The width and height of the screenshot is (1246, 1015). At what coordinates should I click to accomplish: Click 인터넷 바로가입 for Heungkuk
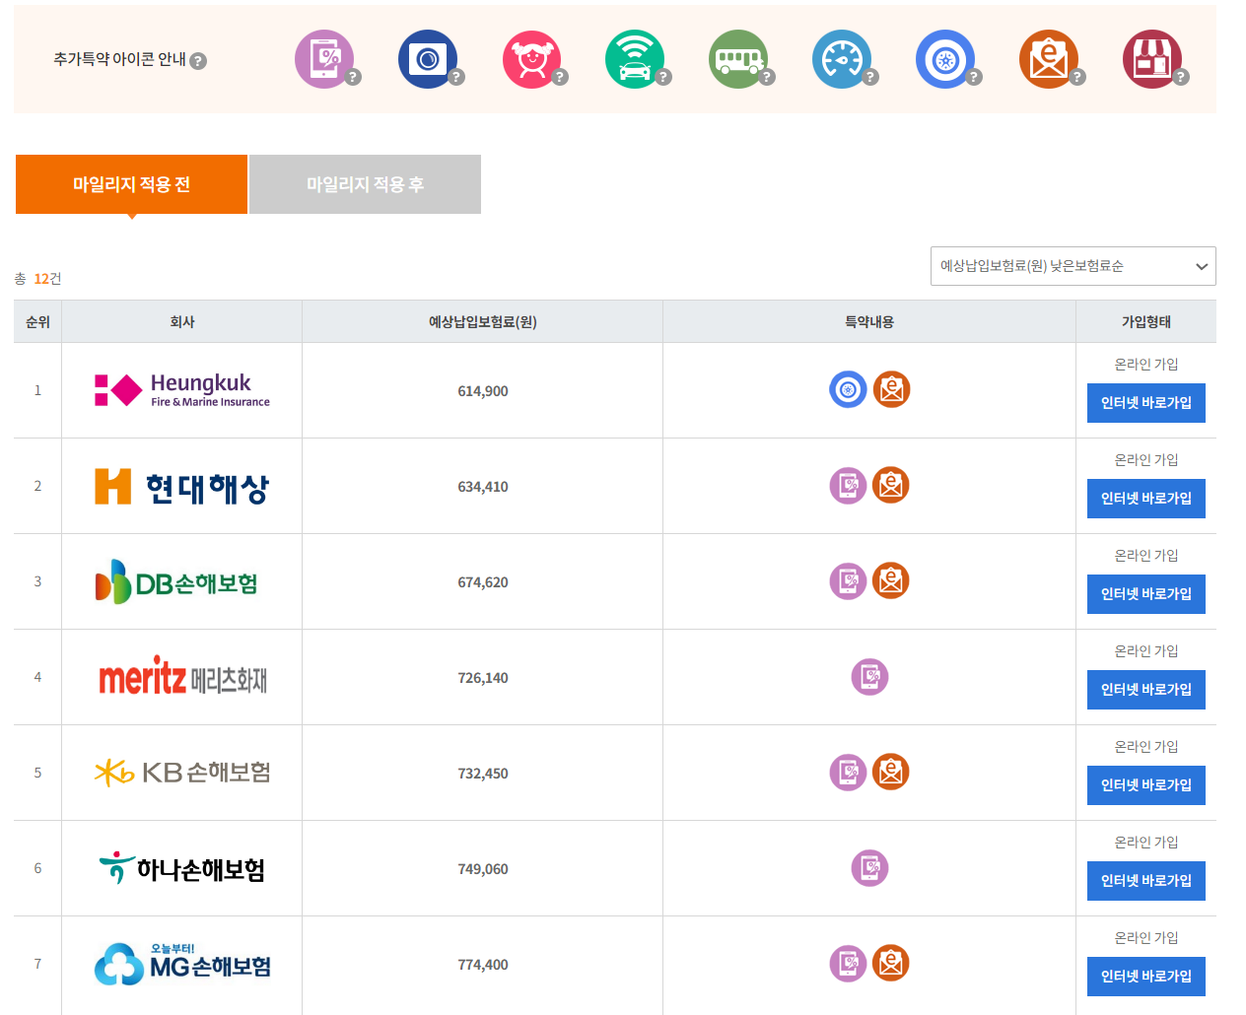tap(1146, 403)
